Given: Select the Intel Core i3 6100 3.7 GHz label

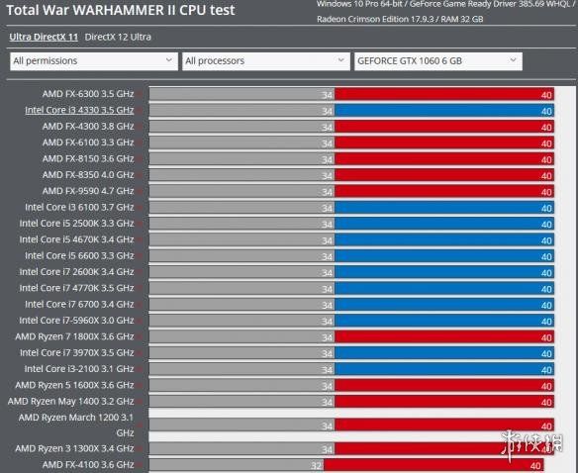Looking at the screenshot, I should [79, 207].
